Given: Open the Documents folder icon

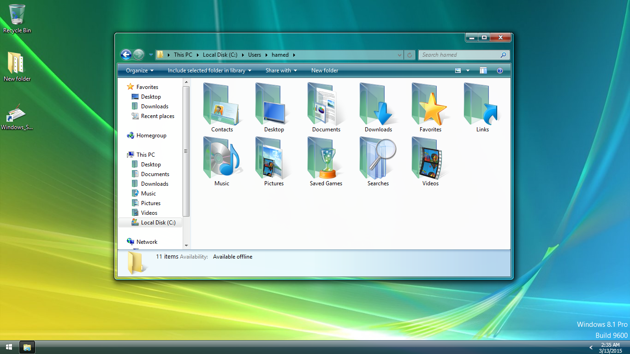Looking at the screenshot, I should (x=326, y=107).
